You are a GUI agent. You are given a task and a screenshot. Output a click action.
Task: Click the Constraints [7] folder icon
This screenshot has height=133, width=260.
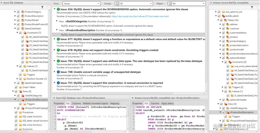(x=25, y=33)
